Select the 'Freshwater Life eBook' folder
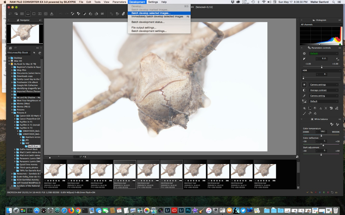Viewport: 345px width, 215px height. pyautogui.click(x=27, y=82)
